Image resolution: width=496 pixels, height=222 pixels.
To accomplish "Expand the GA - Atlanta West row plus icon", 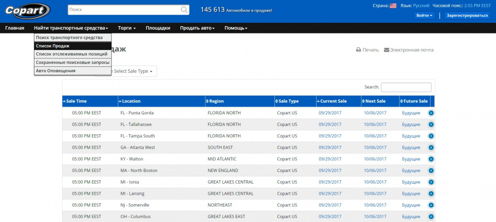I will 431,148.
